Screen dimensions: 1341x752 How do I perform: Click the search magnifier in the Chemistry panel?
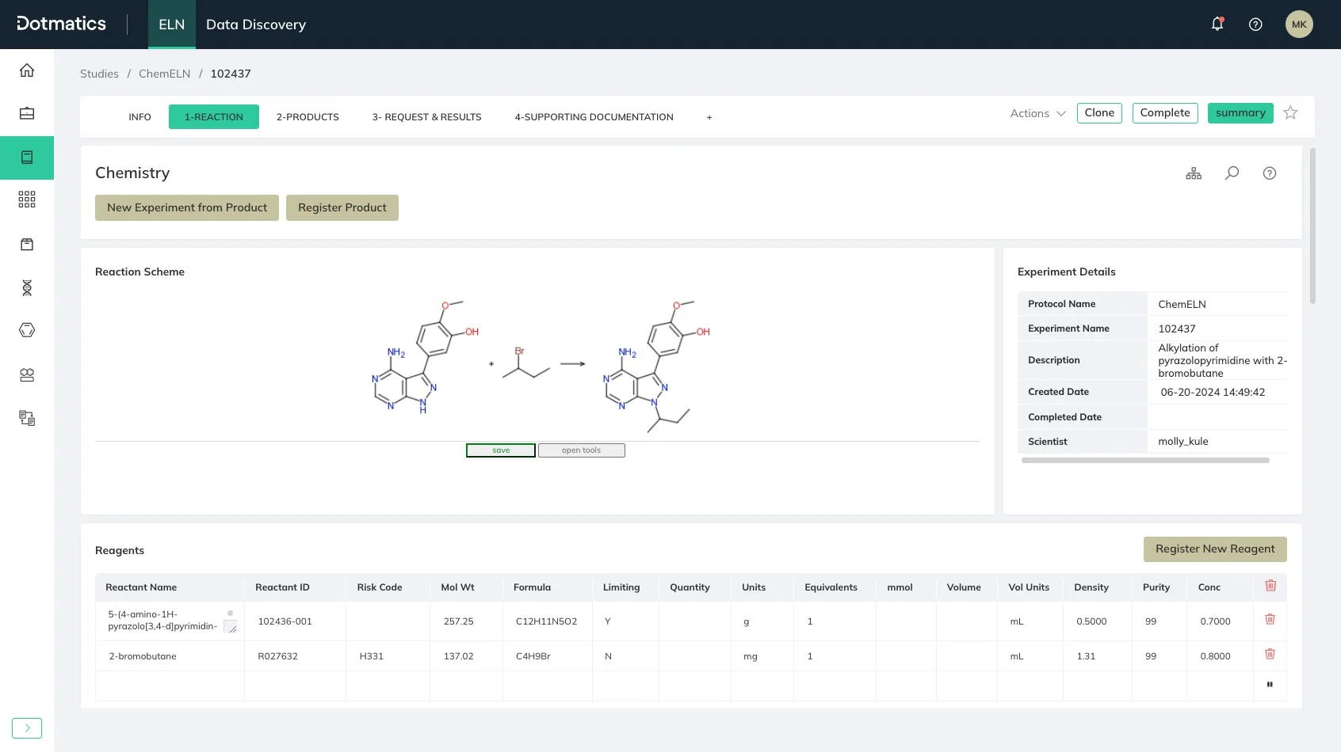[x=1232, y=173]
